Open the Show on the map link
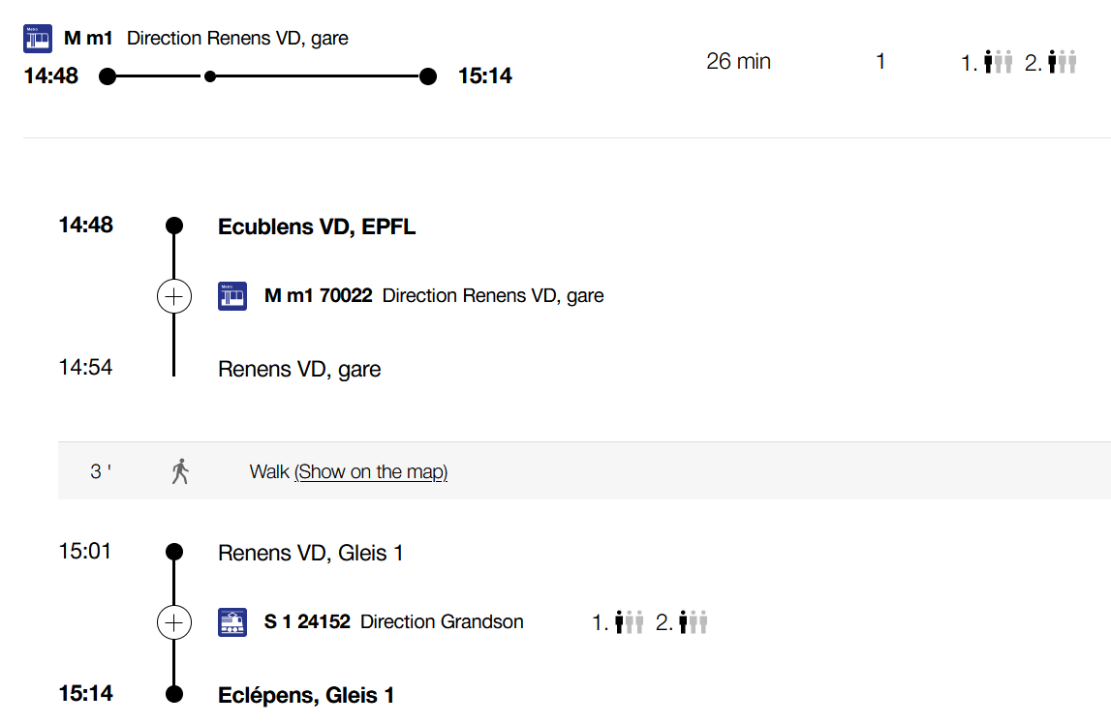This screenshot has height=724, width=1111. click(x=371, y=472)
